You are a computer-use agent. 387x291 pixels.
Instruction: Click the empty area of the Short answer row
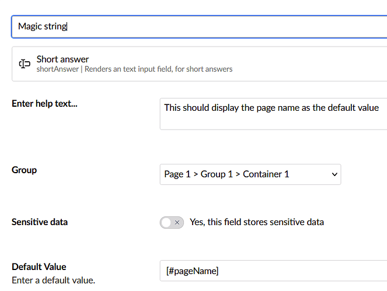pos(309,64)
